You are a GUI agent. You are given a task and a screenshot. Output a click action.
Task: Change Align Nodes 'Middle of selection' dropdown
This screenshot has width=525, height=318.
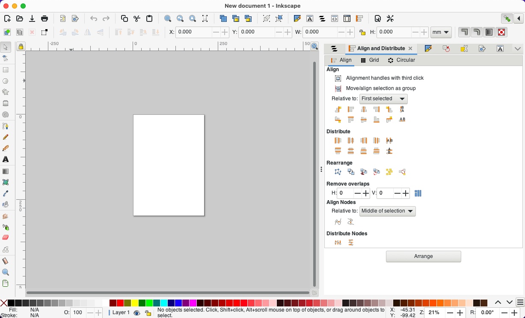(x=387, y=211)
